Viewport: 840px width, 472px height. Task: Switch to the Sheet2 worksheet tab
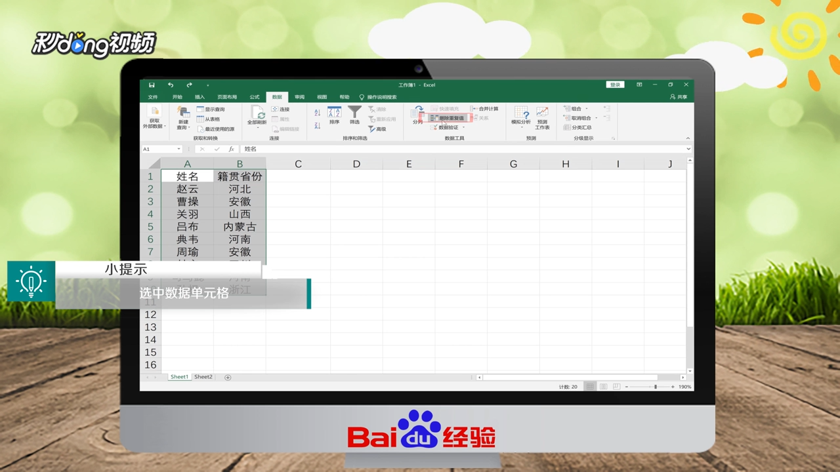tap(203, 376)
